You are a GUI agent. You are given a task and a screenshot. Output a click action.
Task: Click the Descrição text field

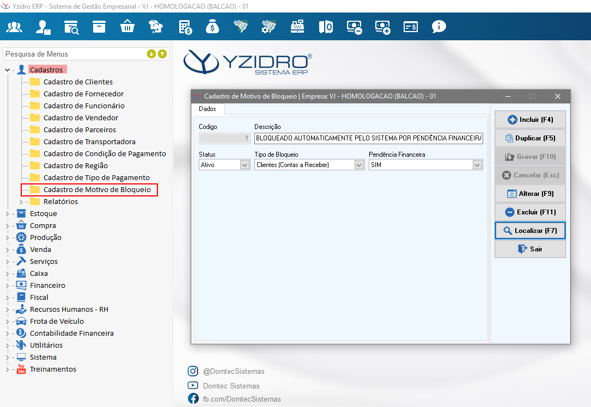369,138
